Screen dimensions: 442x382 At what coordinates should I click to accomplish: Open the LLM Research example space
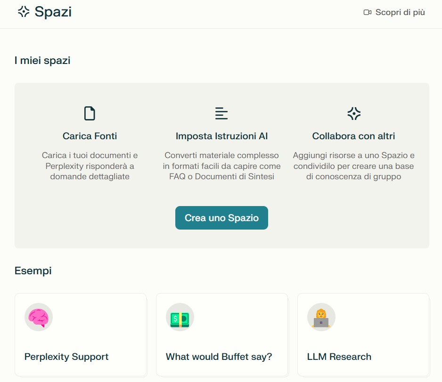click(363, 334)
